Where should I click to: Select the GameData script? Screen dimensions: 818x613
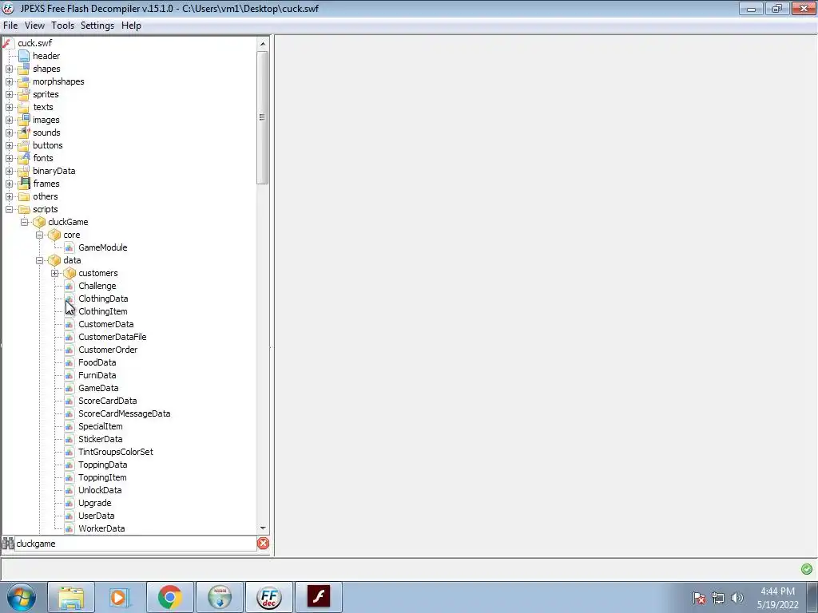(98, 388)
